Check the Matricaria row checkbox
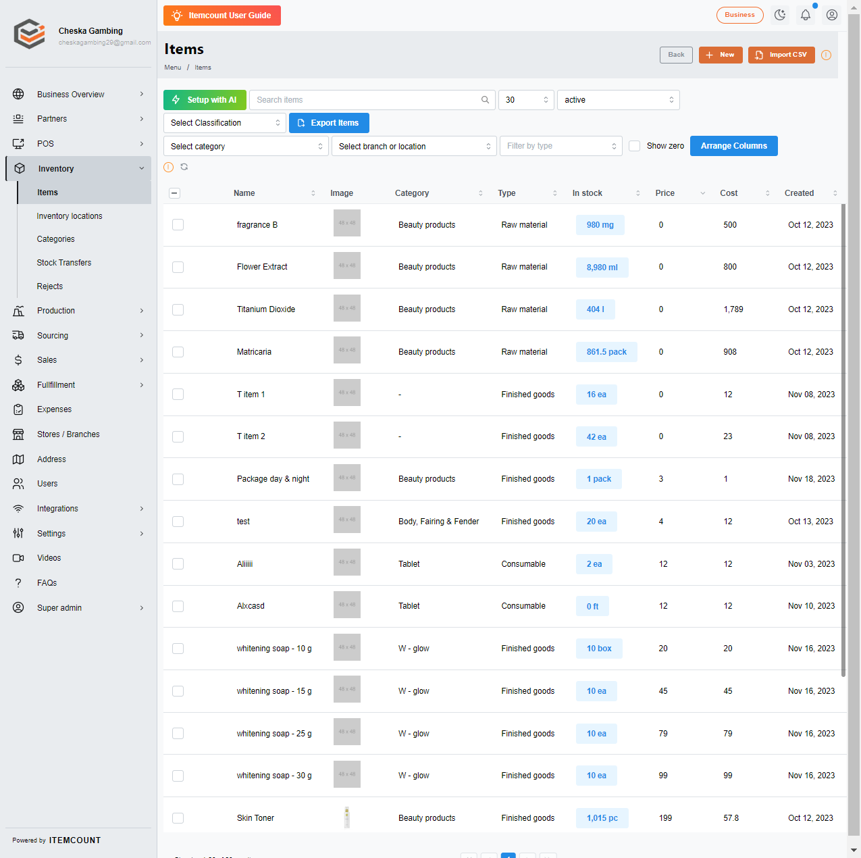861x858 pixels. pyautogui.click(x=178, y=352)
